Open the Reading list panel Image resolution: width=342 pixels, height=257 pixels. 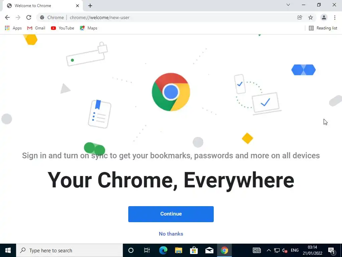click(x=323, y=28)
